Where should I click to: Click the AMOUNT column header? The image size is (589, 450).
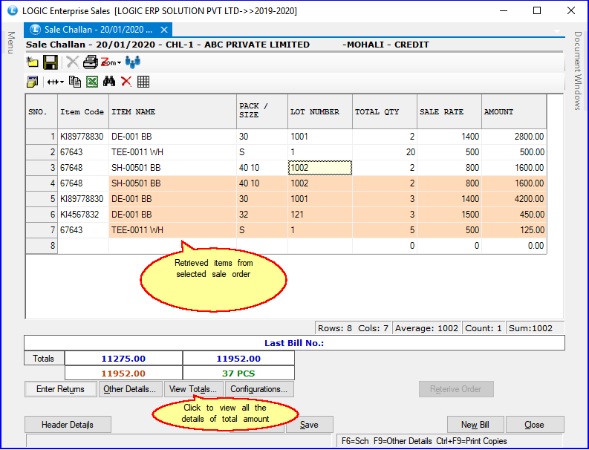pos(514,111)
